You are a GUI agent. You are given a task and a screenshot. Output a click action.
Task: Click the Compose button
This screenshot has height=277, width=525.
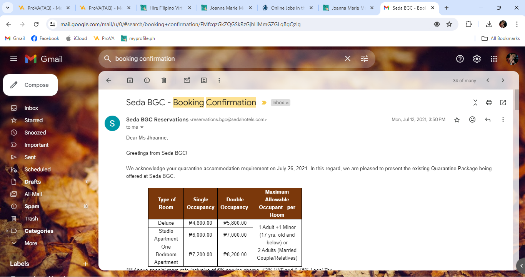coord(30,85)
